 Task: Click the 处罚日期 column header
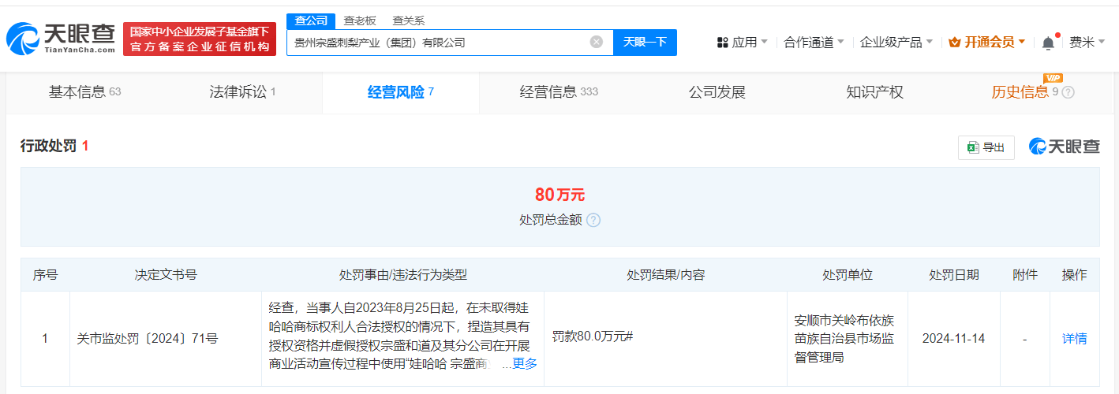pos(954,275)
